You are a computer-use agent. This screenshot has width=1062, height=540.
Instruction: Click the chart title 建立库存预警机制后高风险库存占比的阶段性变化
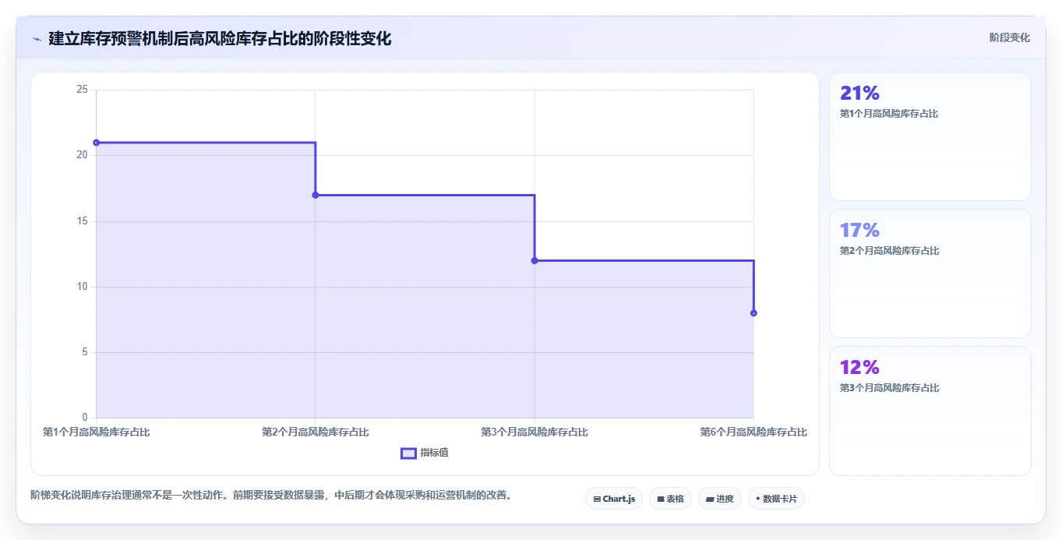pyautogui.click(x=220, y=38)
